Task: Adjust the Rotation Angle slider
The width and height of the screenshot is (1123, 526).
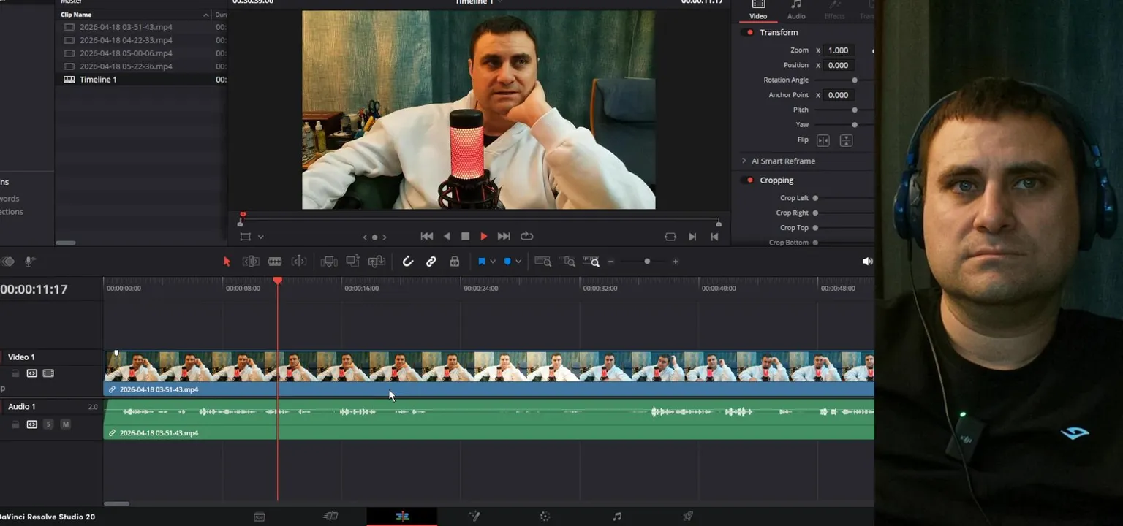Action: pos(854,80)
